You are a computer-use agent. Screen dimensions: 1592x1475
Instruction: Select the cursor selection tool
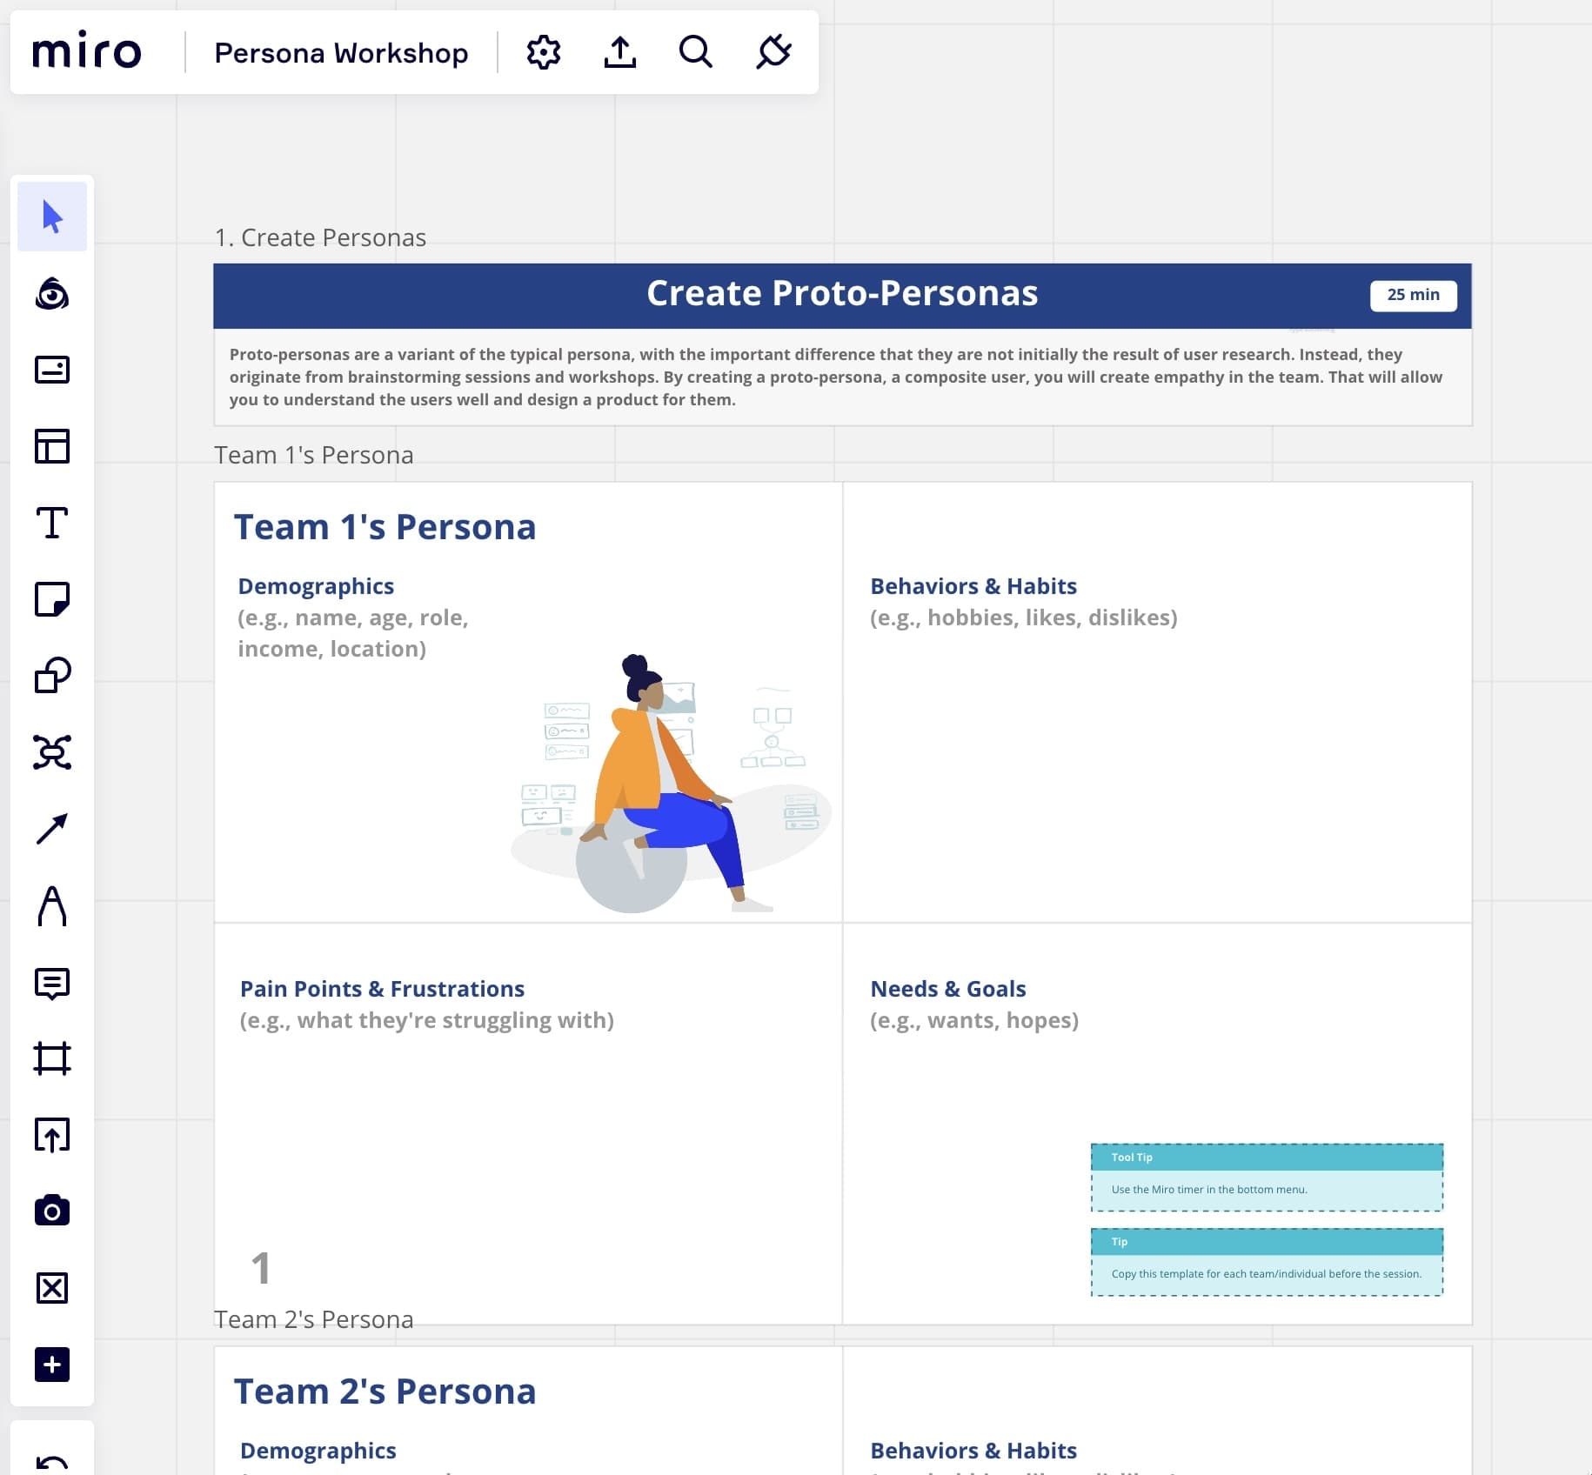(52, 217)
